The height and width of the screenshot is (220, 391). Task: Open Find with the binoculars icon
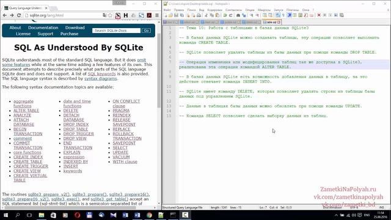238,15
